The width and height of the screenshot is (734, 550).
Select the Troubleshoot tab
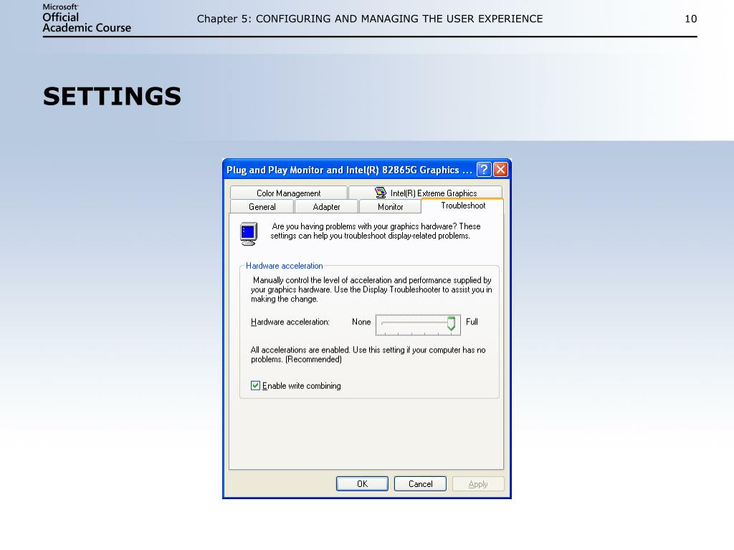pos(462,206)
